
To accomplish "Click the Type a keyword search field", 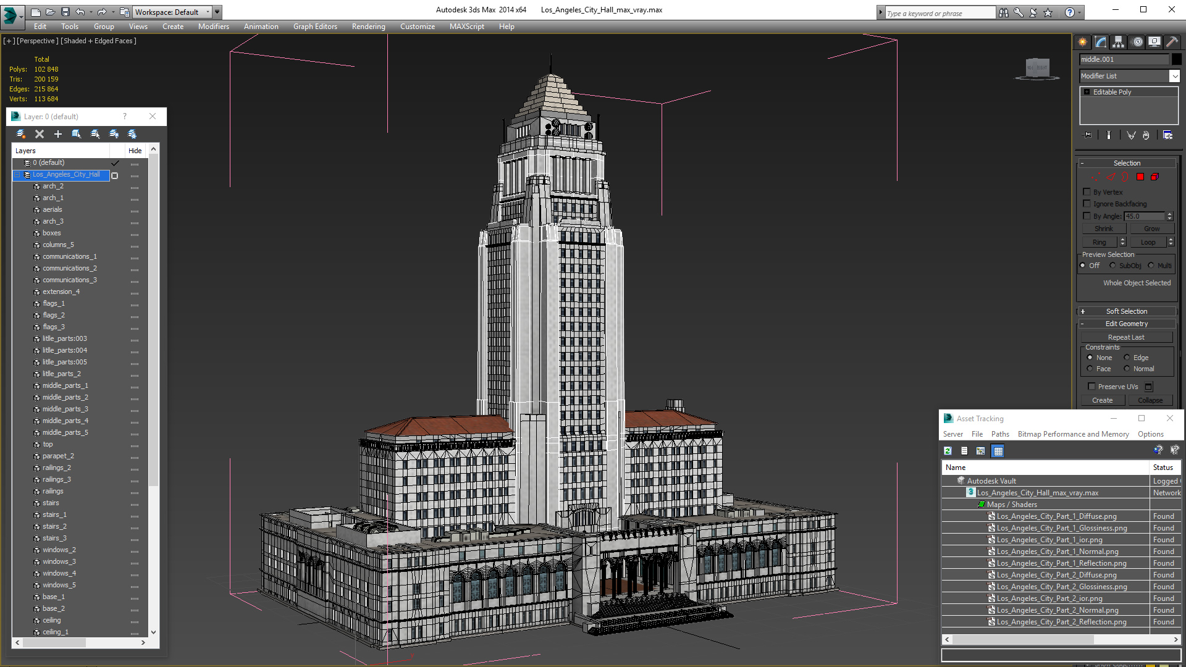I will (940, 13).
